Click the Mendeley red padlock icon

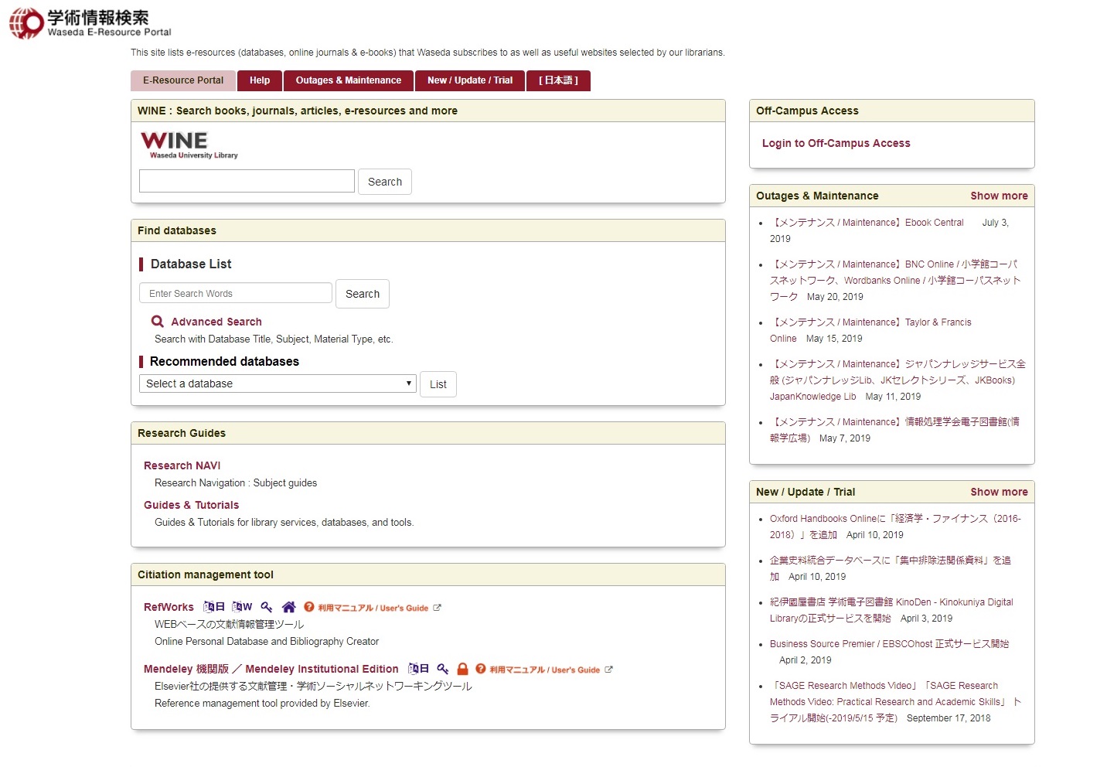462,669
